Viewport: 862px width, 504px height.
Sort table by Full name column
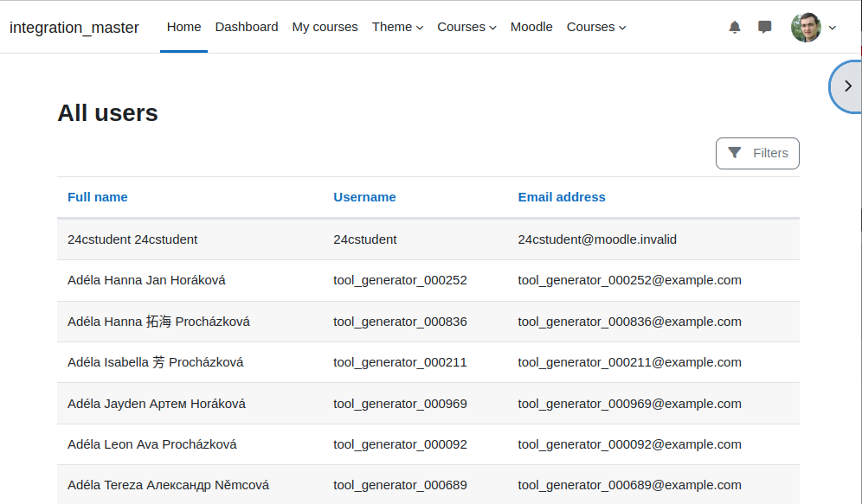tap(97, 197)
